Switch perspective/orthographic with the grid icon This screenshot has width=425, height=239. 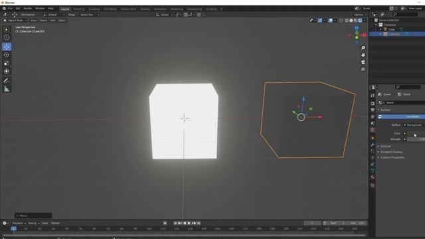(363, 69)
